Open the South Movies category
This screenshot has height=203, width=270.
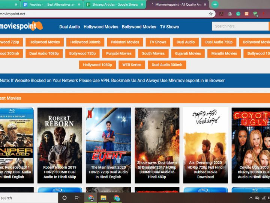(x=153, y=53)
